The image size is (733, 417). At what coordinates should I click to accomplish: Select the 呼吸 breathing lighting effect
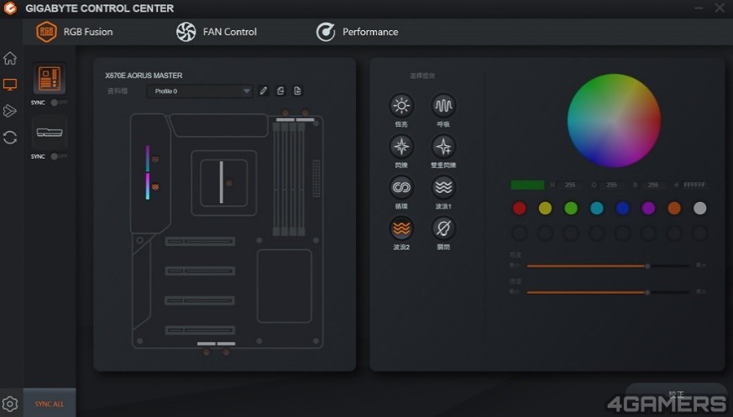(443, 106)
